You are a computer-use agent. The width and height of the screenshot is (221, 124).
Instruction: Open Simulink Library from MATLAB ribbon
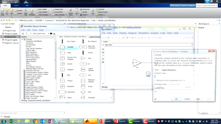click(70, 12)
